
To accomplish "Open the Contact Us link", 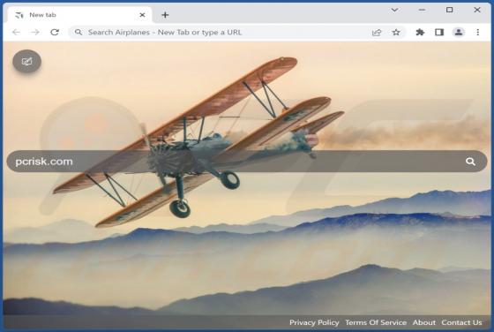I will click(x=461, y=322).
